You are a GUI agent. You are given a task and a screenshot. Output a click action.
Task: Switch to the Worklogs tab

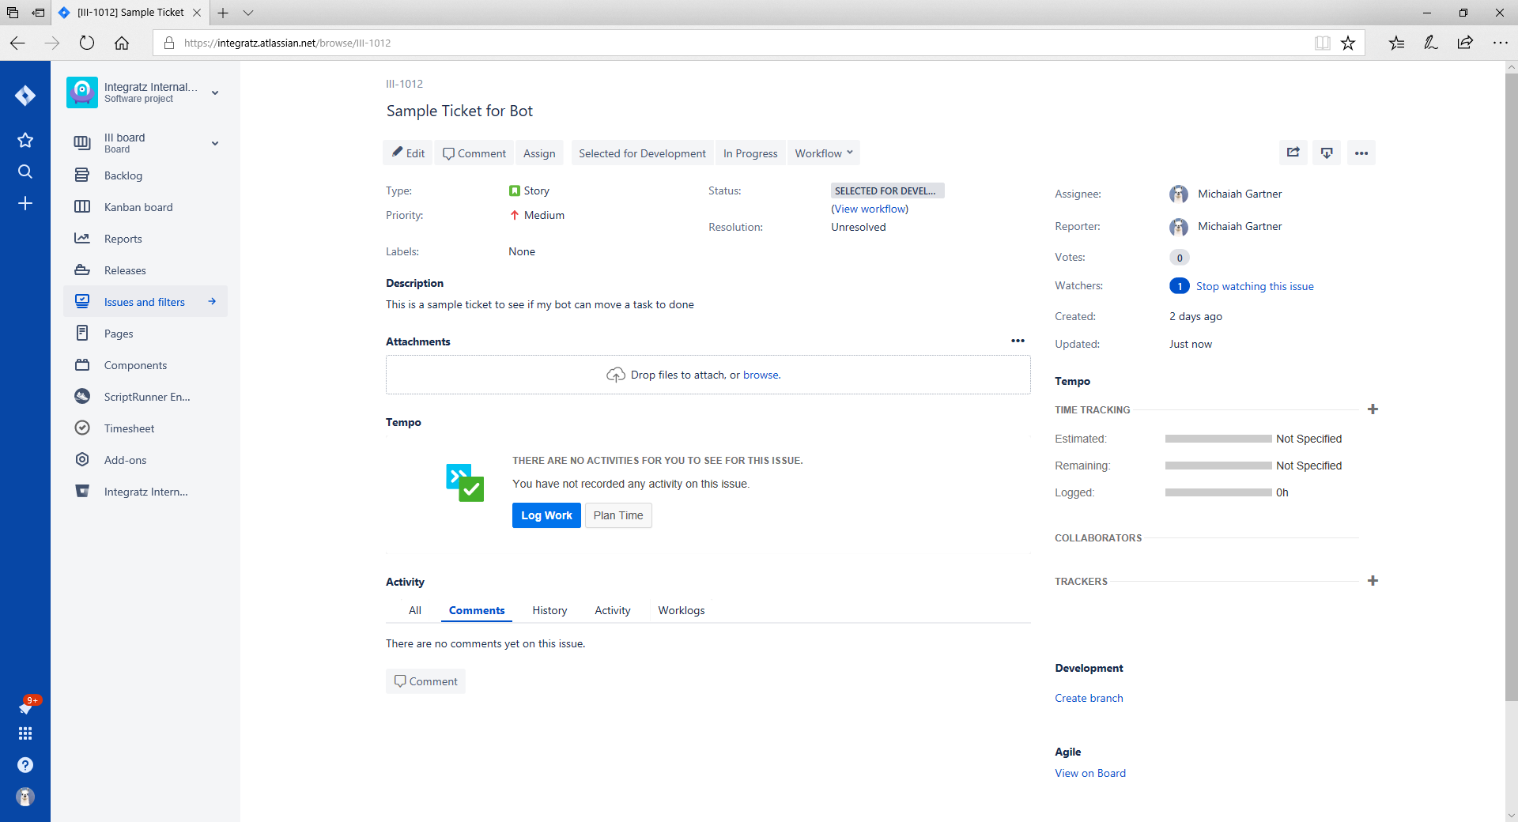click(681, 610)
